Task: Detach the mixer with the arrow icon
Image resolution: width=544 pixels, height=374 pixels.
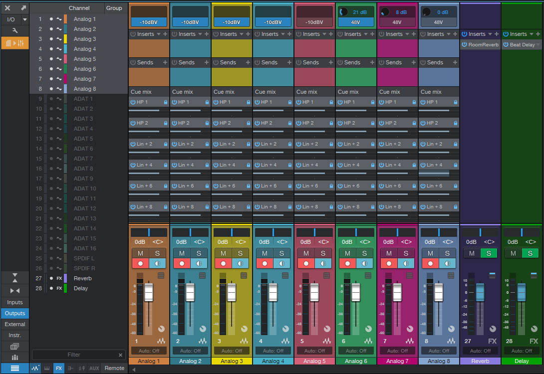Action: 23,8
